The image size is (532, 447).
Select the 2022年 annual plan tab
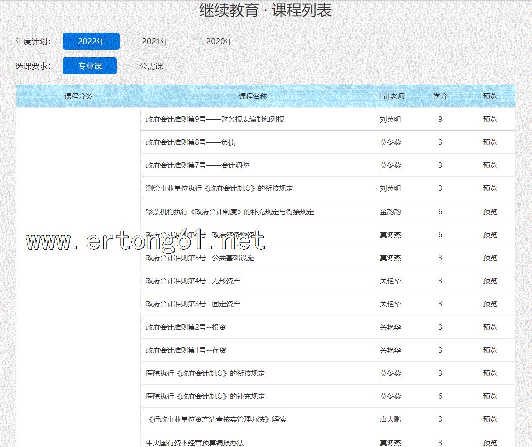[91, 41]
